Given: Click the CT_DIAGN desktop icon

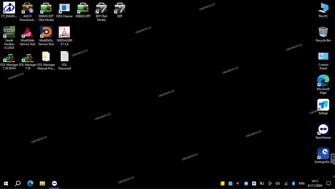Looking at the screenshot, I should coord(9,8).
